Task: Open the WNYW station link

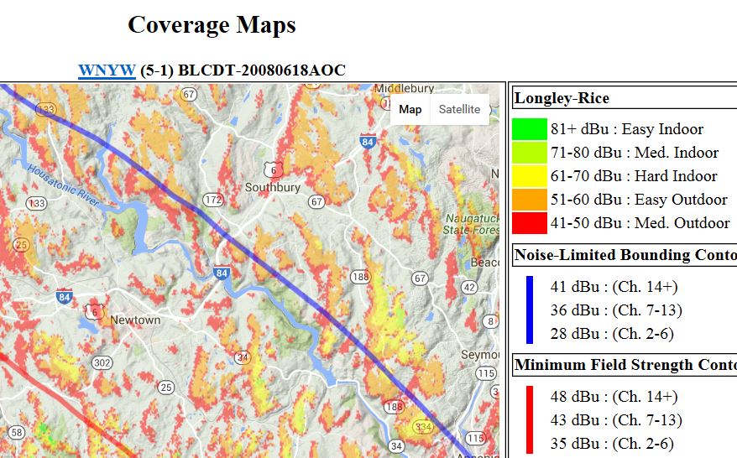Action: (x=107, y=70)
